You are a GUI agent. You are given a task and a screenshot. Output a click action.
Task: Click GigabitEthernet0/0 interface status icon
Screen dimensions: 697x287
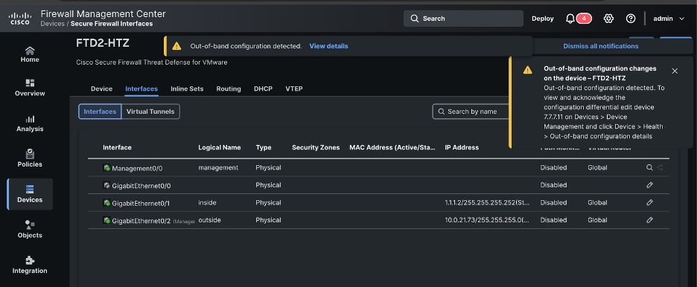pyautogui.click(x=106, y=185)
